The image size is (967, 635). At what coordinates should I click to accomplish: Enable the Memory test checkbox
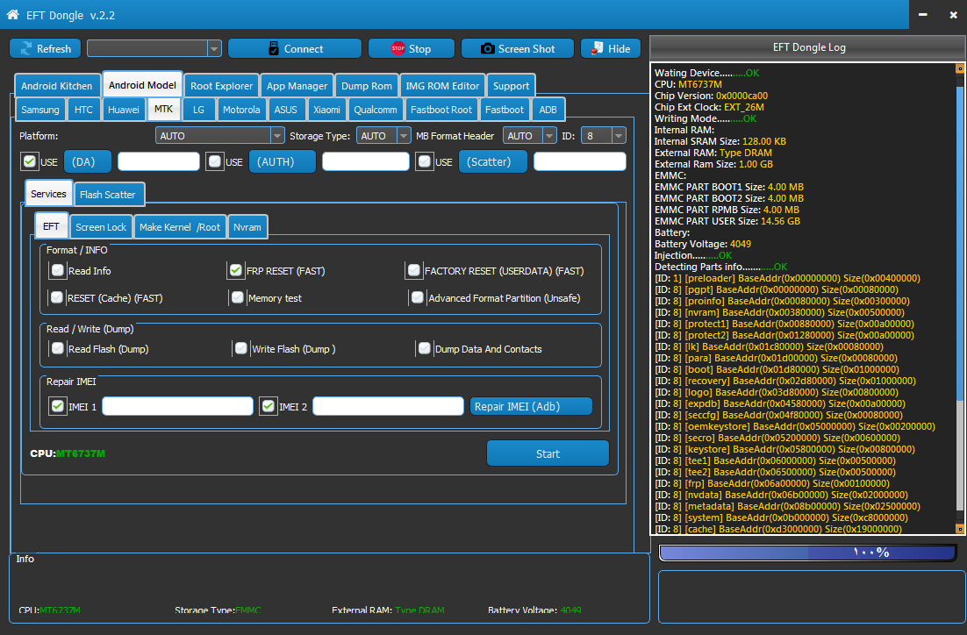238,297
